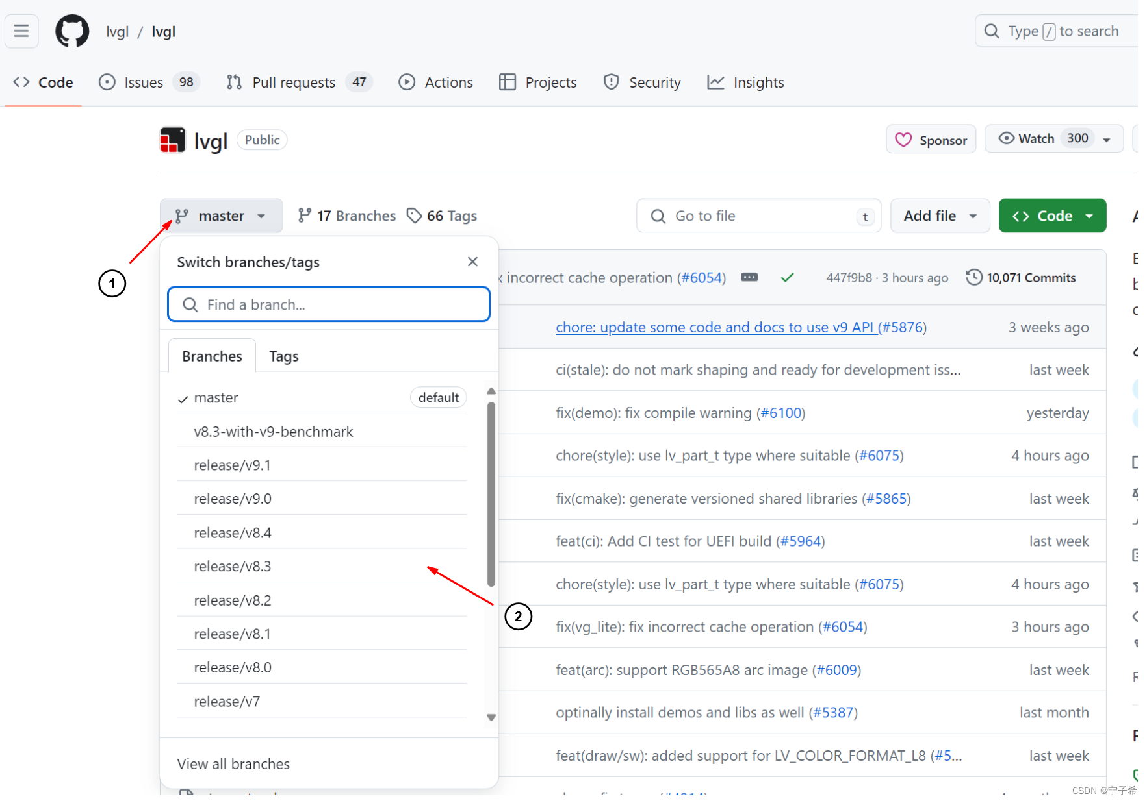Select the Tags tab in the popup
1147x801 pixels.
pos(284,356)
